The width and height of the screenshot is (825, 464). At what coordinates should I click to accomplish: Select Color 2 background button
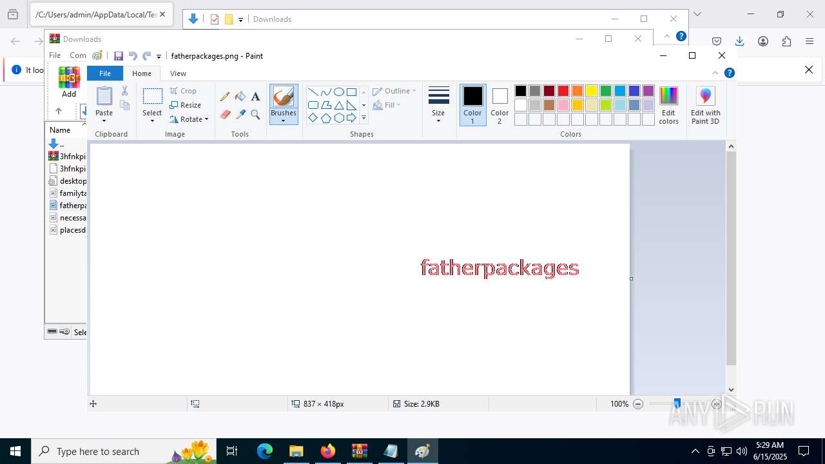[500, 106]
